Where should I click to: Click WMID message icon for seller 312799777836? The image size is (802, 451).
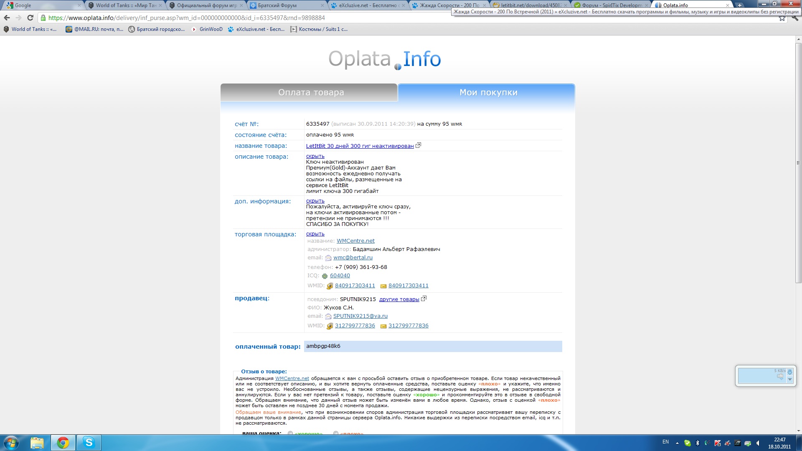coord(383,326)
